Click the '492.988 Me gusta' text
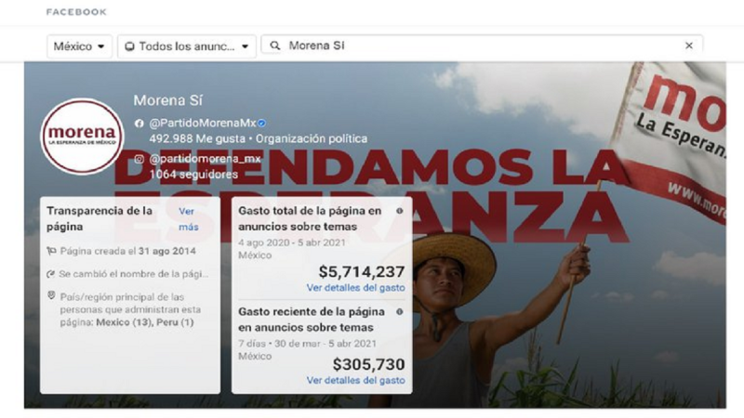This screenshot has height=418, width=744. click(x=196, y=138)
